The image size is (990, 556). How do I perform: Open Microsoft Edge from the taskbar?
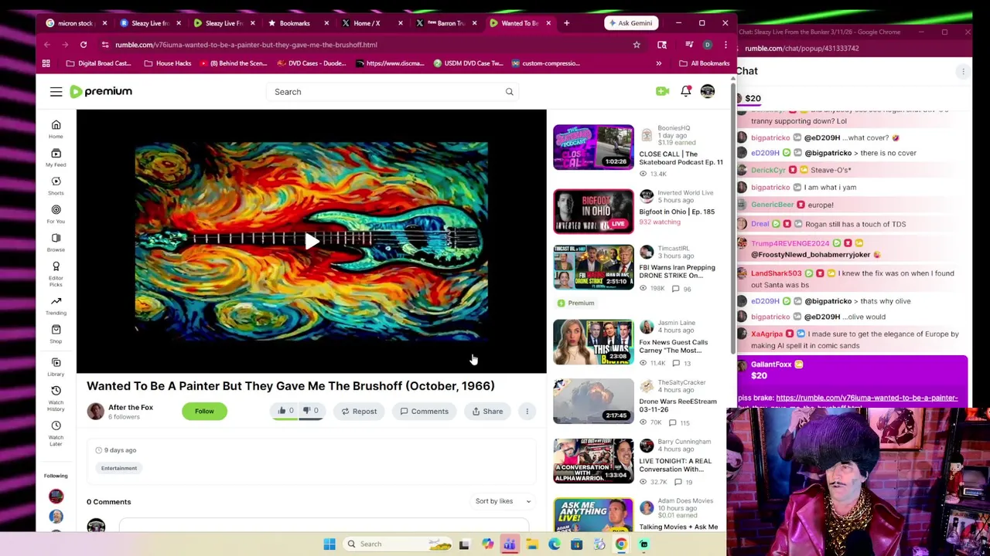click(554, 544)
